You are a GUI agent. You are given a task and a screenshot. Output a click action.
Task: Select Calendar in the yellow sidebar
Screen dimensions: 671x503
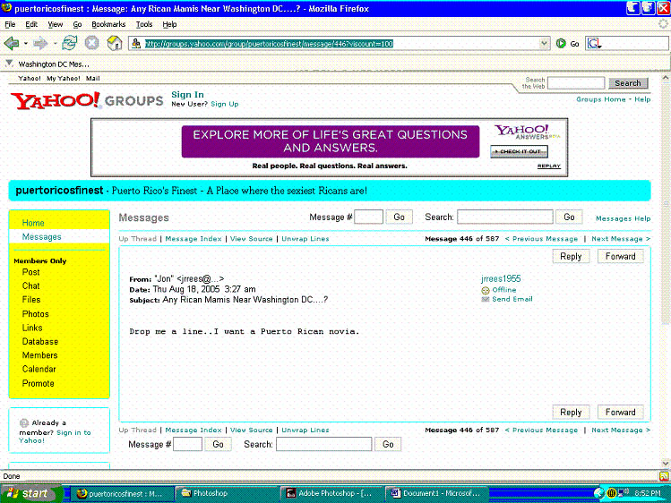[39, 370]
